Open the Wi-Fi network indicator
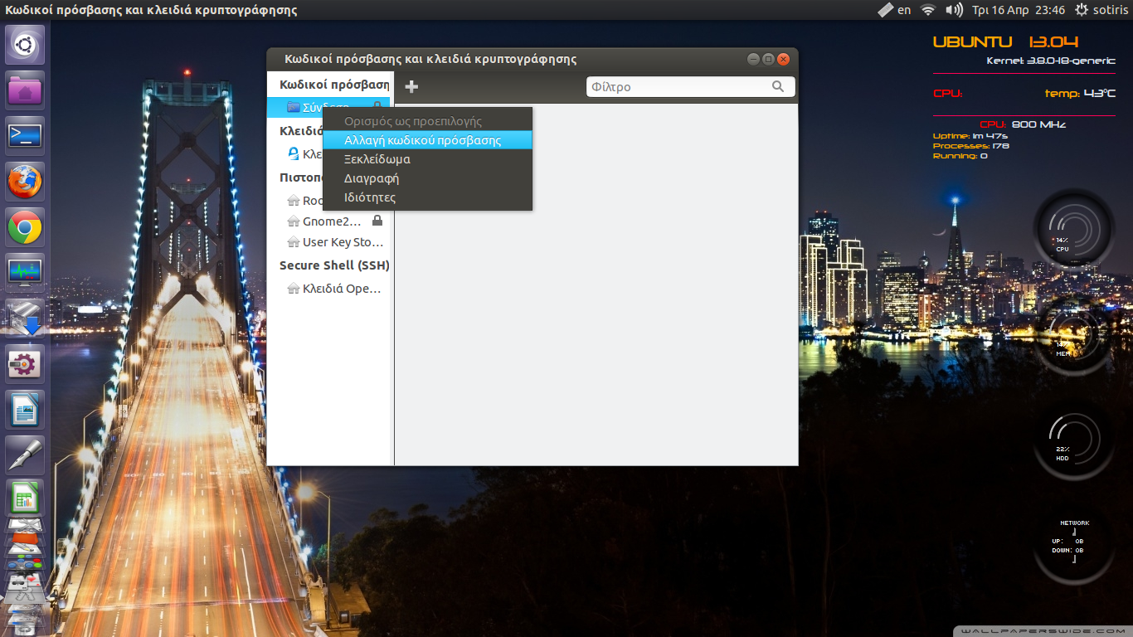 click(928, 10)
